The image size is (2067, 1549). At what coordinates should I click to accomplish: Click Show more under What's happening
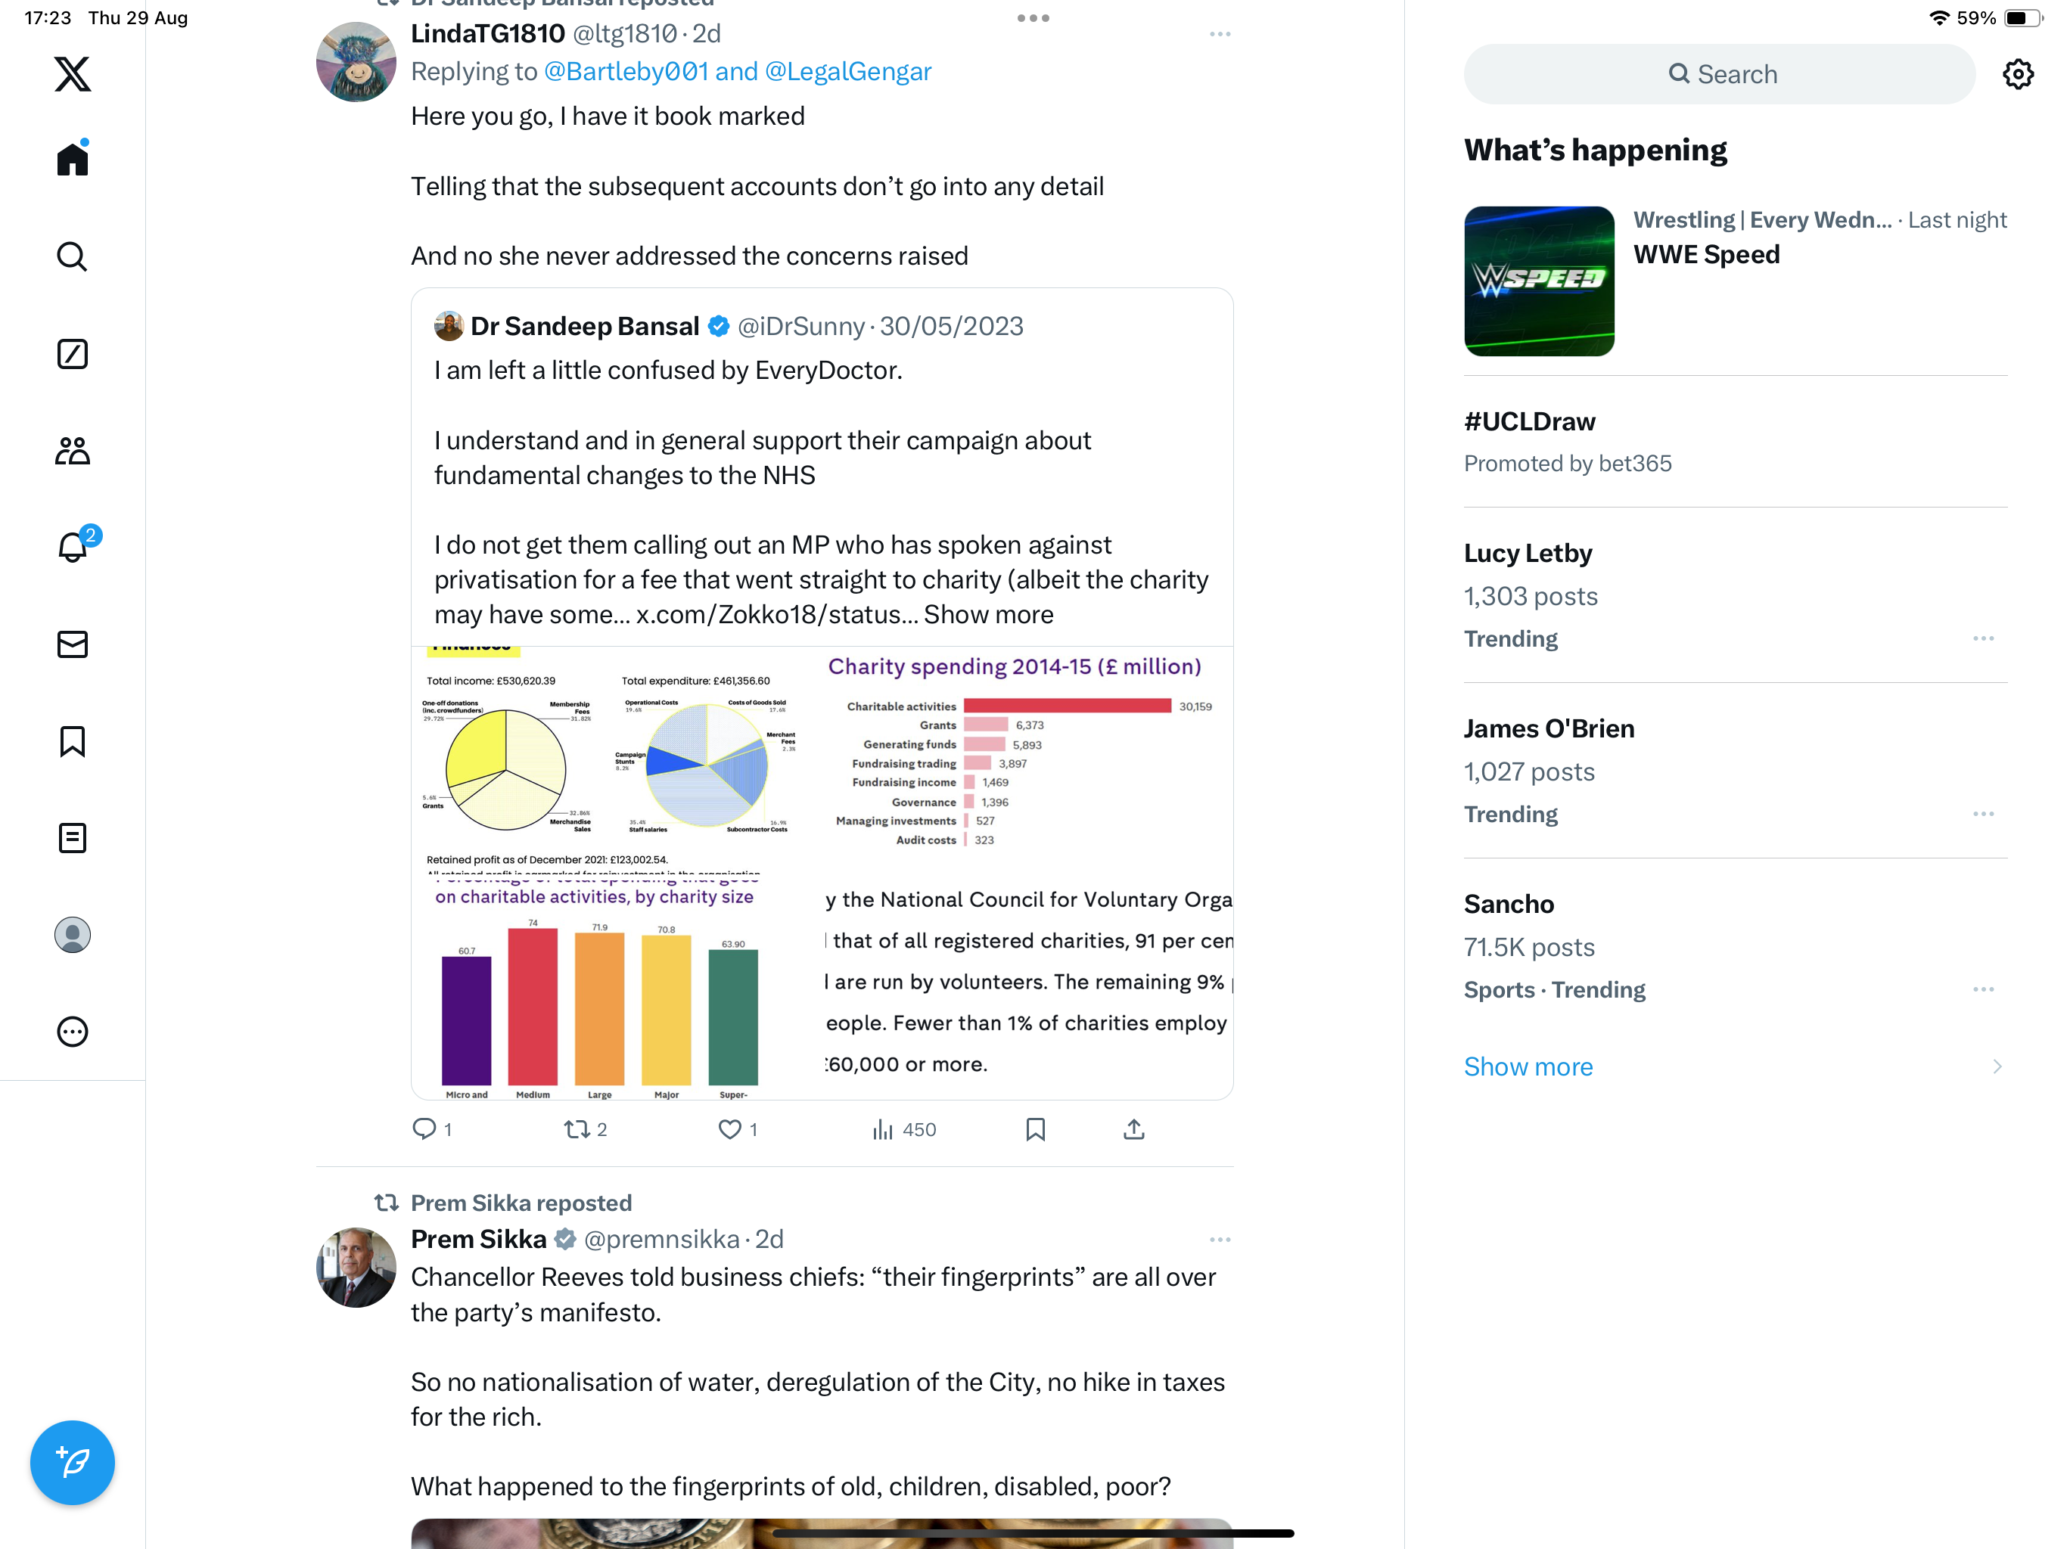pos(1528,1066)
